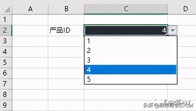196x111 pixels.
Task: Choose option 1 from the dropdown list
Action: [x=131, y=41]
